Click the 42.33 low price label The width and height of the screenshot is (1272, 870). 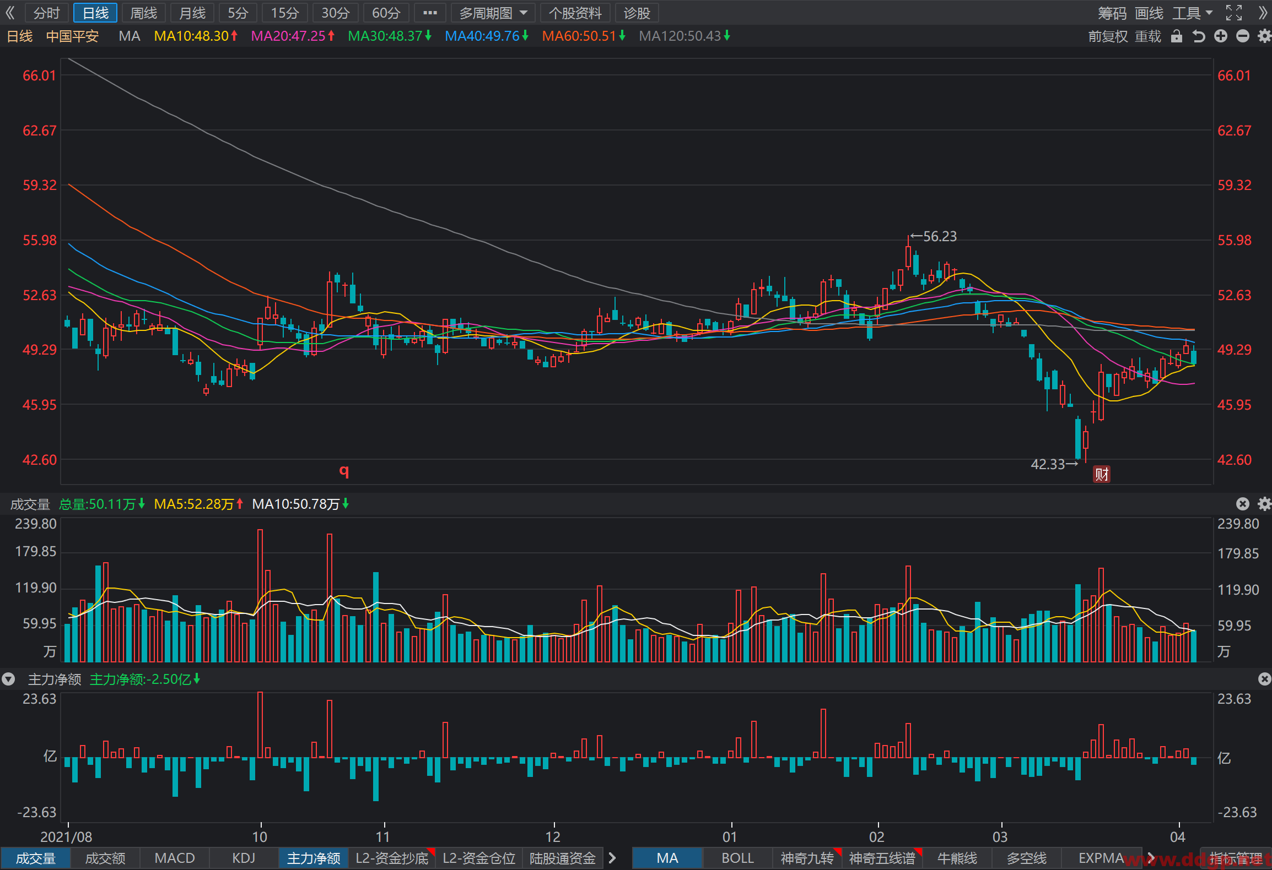[1048, 464]
